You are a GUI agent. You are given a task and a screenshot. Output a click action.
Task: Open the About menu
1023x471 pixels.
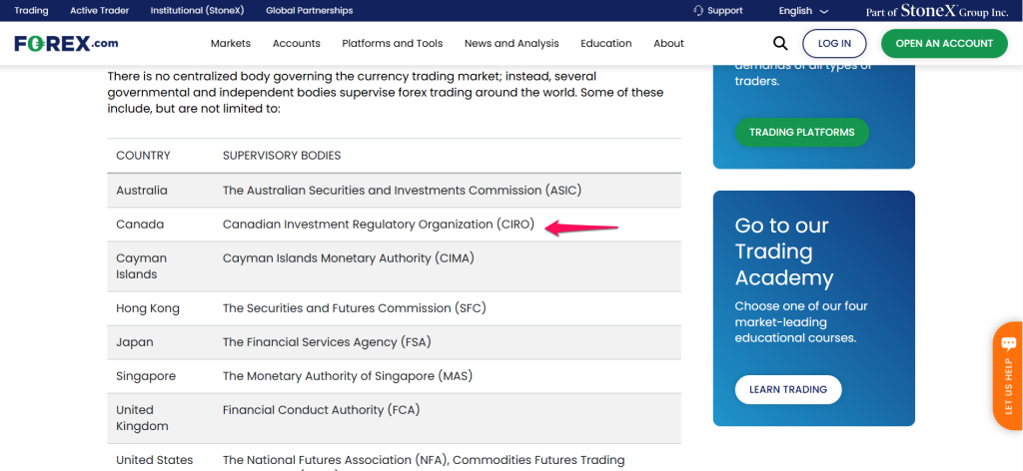668,44
